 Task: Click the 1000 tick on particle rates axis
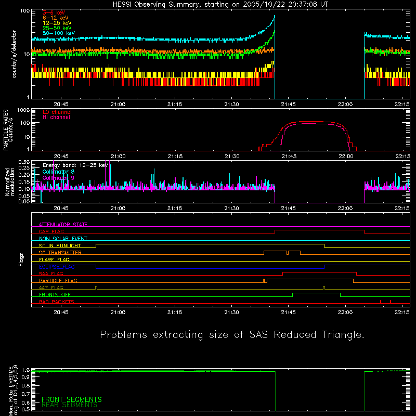[x=23, y=110]
